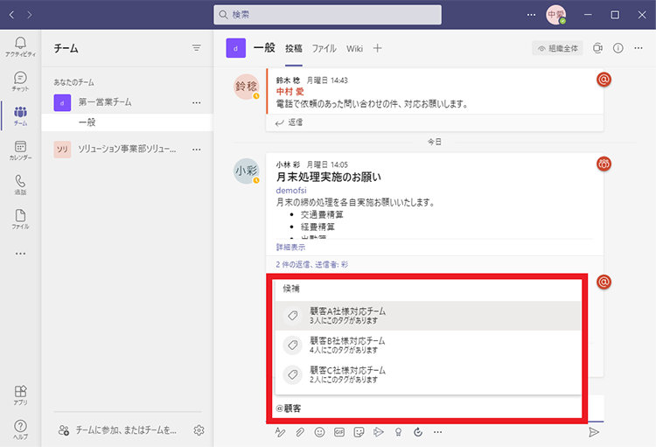This screenshot has width=656, height=447.
Task: Open team management gear icon
Action: point(199,430)
